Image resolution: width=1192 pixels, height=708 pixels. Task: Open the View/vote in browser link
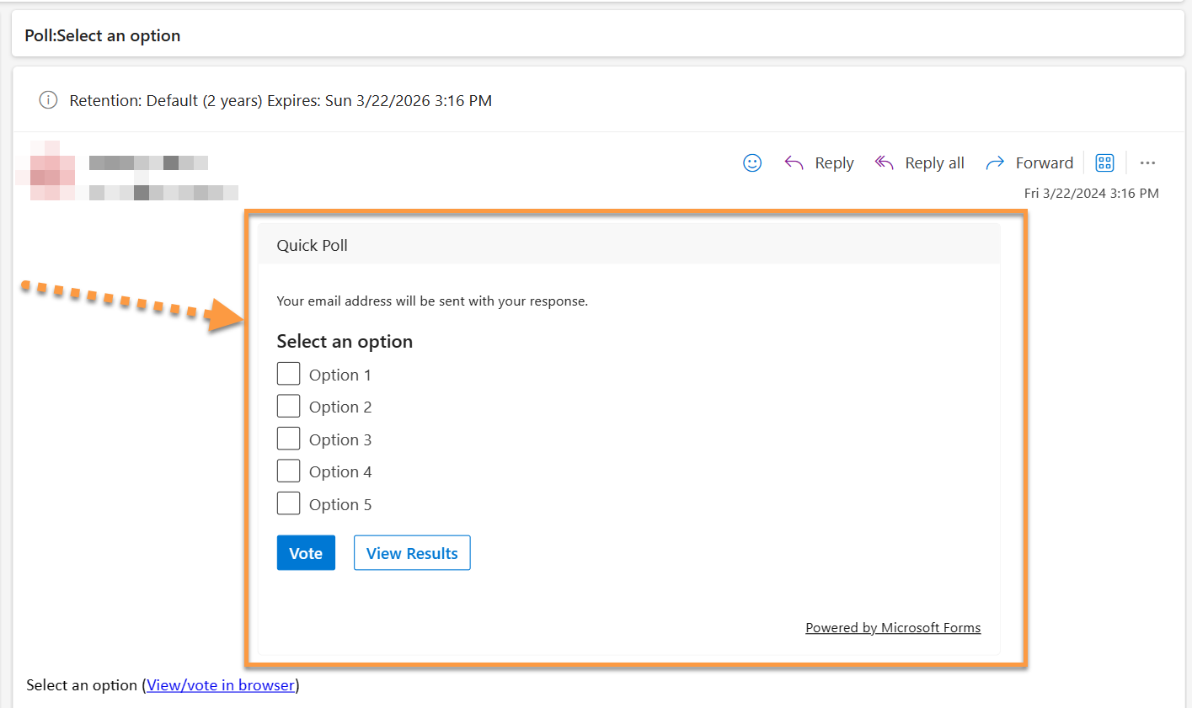221,685
